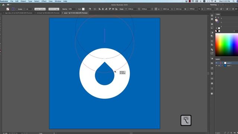Screen dimensions: 238x134
Task: Click the Pathfinder panel icon in the dock
Action: click(212, 50)
